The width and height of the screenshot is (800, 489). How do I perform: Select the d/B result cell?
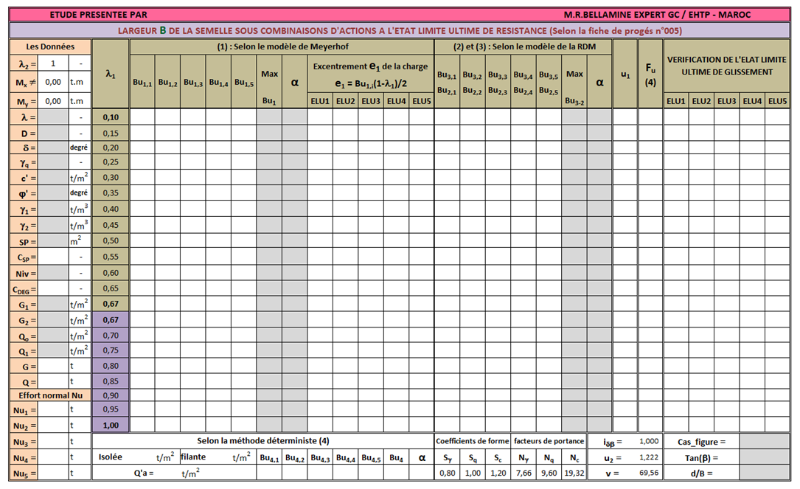click(765, 474)
